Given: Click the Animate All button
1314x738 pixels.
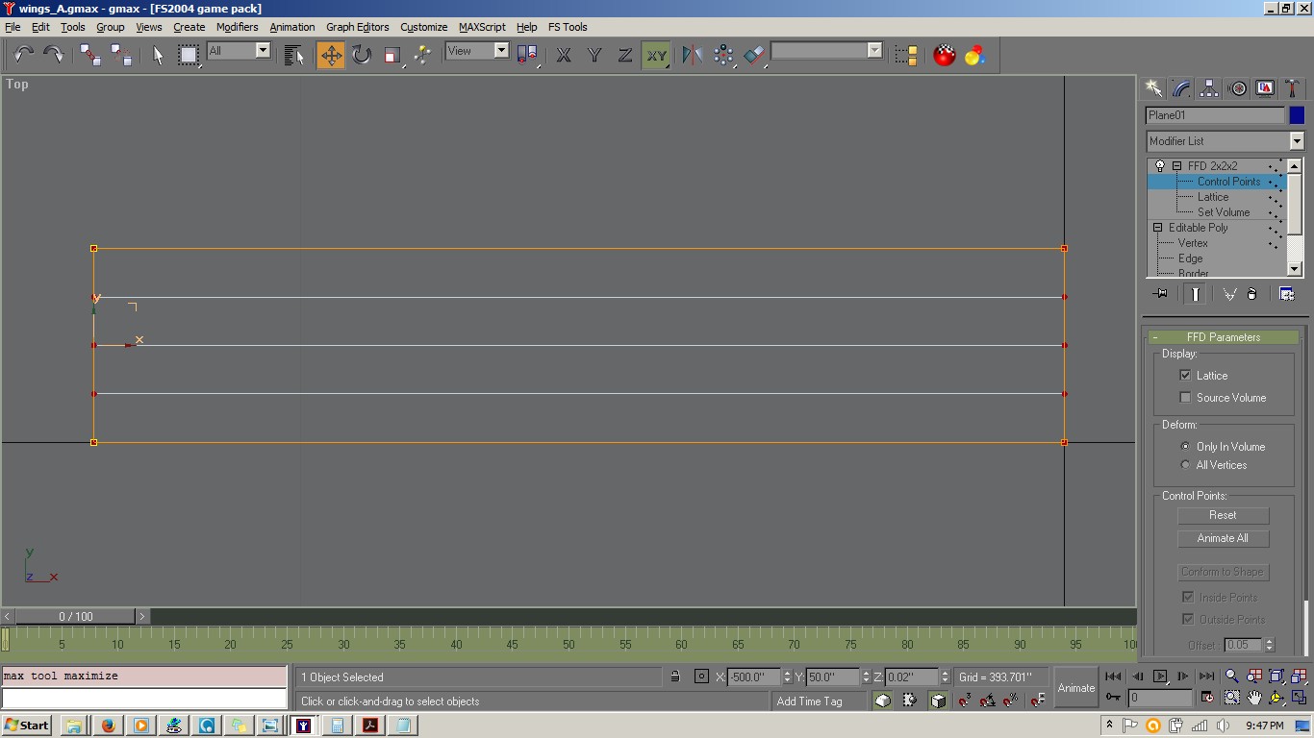Looking at the screenshot, I should pos(1223,538).
